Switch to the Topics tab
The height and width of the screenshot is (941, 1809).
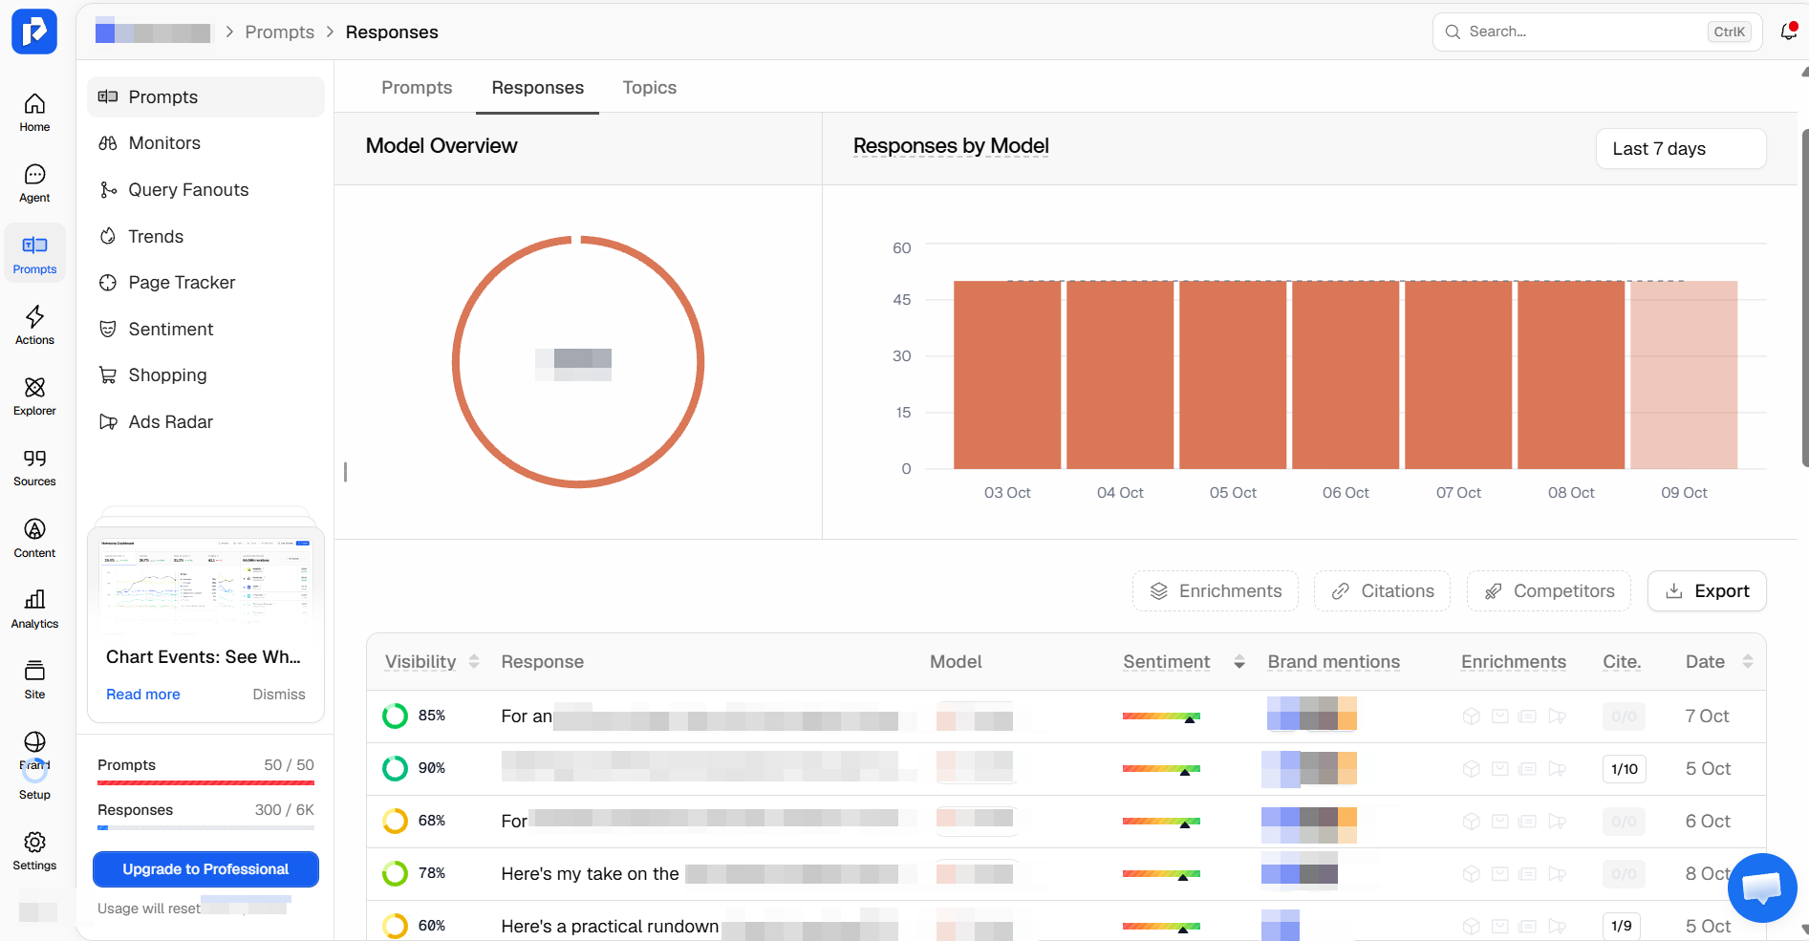point(650,88)
